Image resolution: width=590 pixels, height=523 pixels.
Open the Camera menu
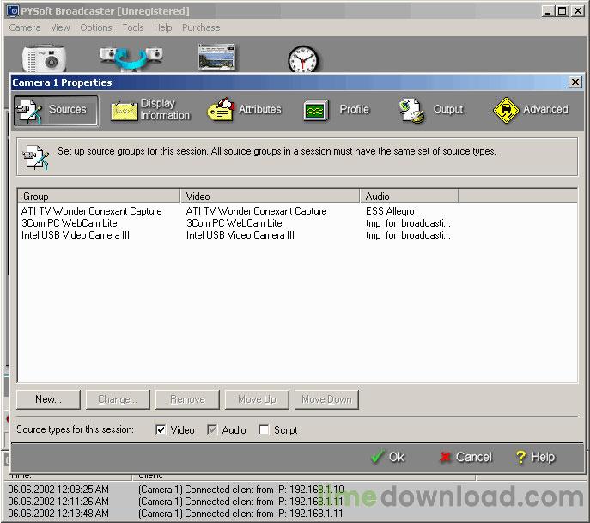25,27
